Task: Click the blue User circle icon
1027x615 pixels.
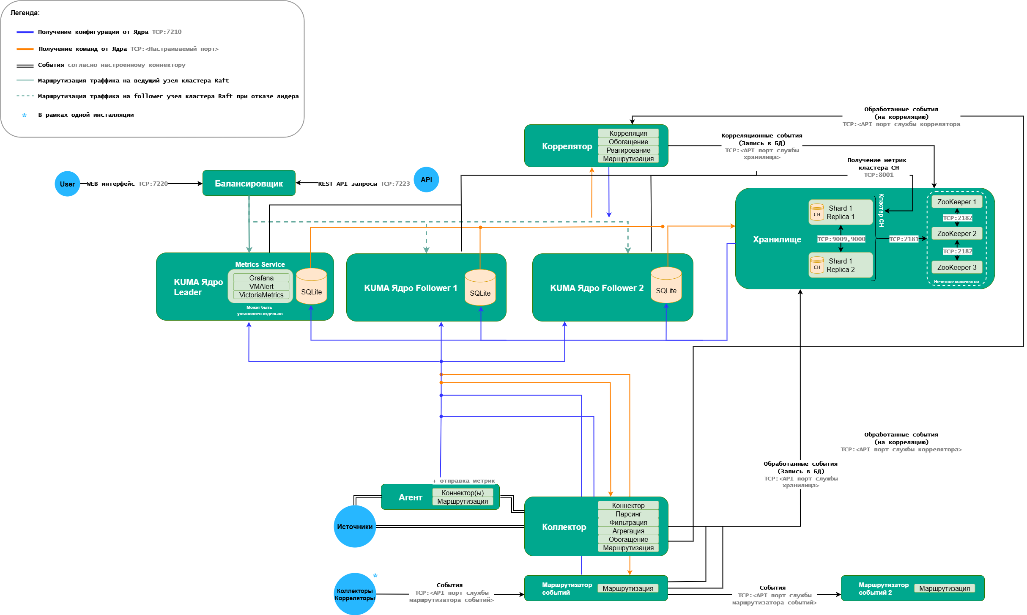Action: [x=67, y=184]
